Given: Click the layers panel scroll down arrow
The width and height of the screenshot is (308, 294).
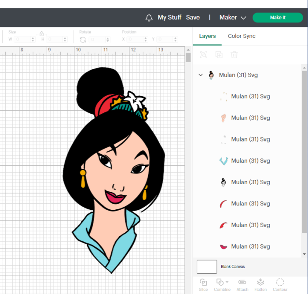Looking at the screenshot, I should (x=304, y=254).
